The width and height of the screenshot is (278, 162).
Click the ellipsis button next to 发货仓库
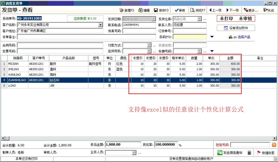[205, 19]
